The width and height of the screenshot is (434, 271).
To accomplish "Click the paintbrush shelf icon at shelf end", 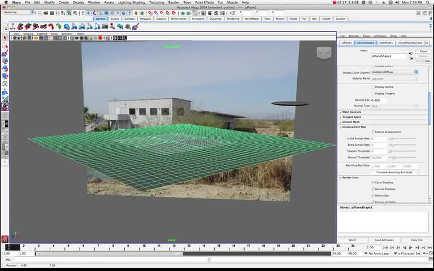I will coord(136,27).
